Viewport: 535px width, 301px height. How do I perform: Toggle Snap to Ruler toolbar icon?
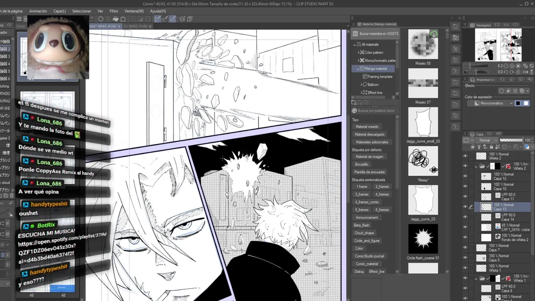pyautogui.click(x=158, y=19)
